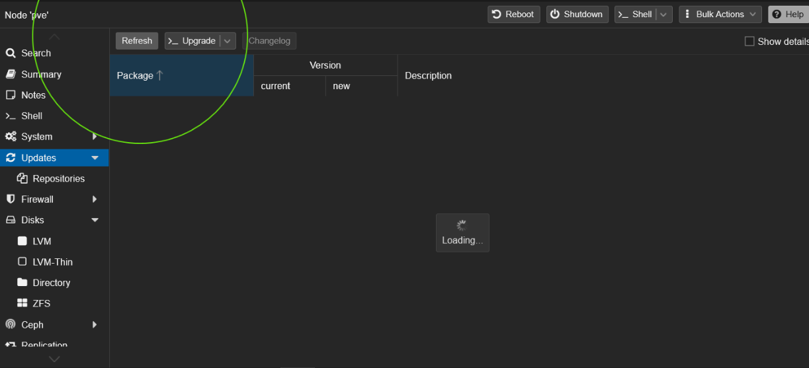Click the Bulk Actions three-dot icon

click(688, 15)
